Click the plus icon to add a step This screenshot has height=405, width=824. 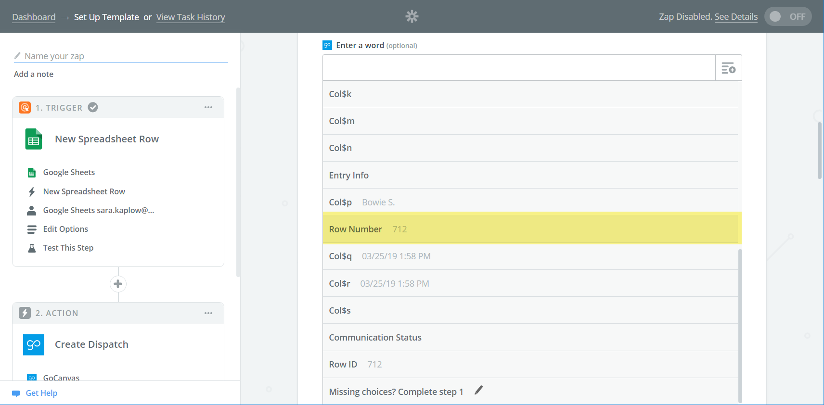click(x=118, y=284)
